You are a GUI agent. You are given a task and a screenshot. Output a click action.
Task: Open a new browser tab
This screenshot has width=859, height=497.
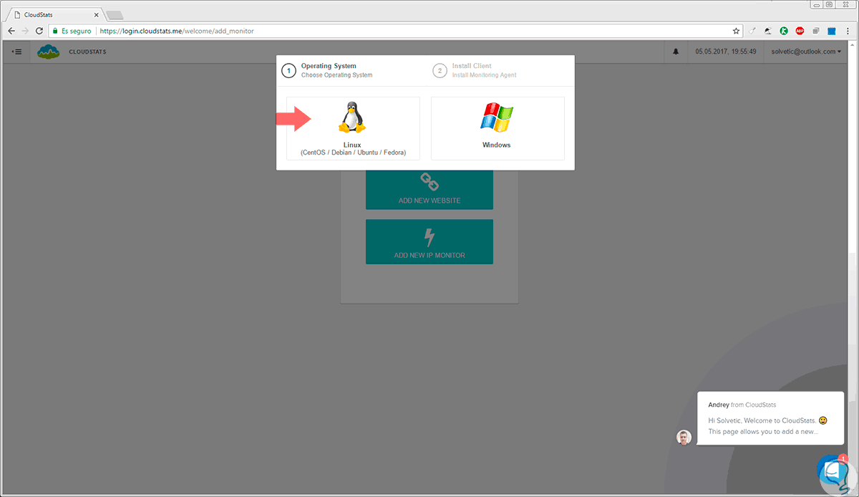pyautogui.click(x=115, y=15)
